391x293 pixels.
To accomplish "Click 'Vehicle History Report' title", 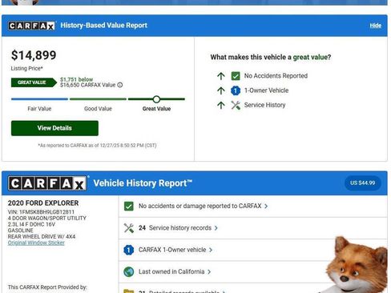I will (143, 183).
